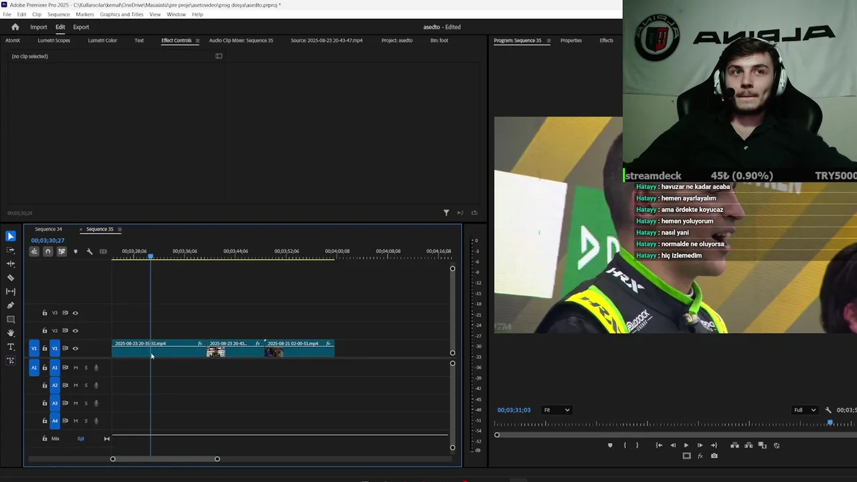857x482 pixels.
Task: Open the Properties panel tab
Action: [571, 40]
